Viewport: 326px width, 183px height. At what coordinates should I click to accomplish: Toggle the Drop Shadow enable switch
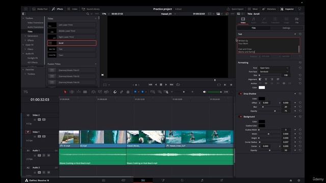(x=240, y=94)
